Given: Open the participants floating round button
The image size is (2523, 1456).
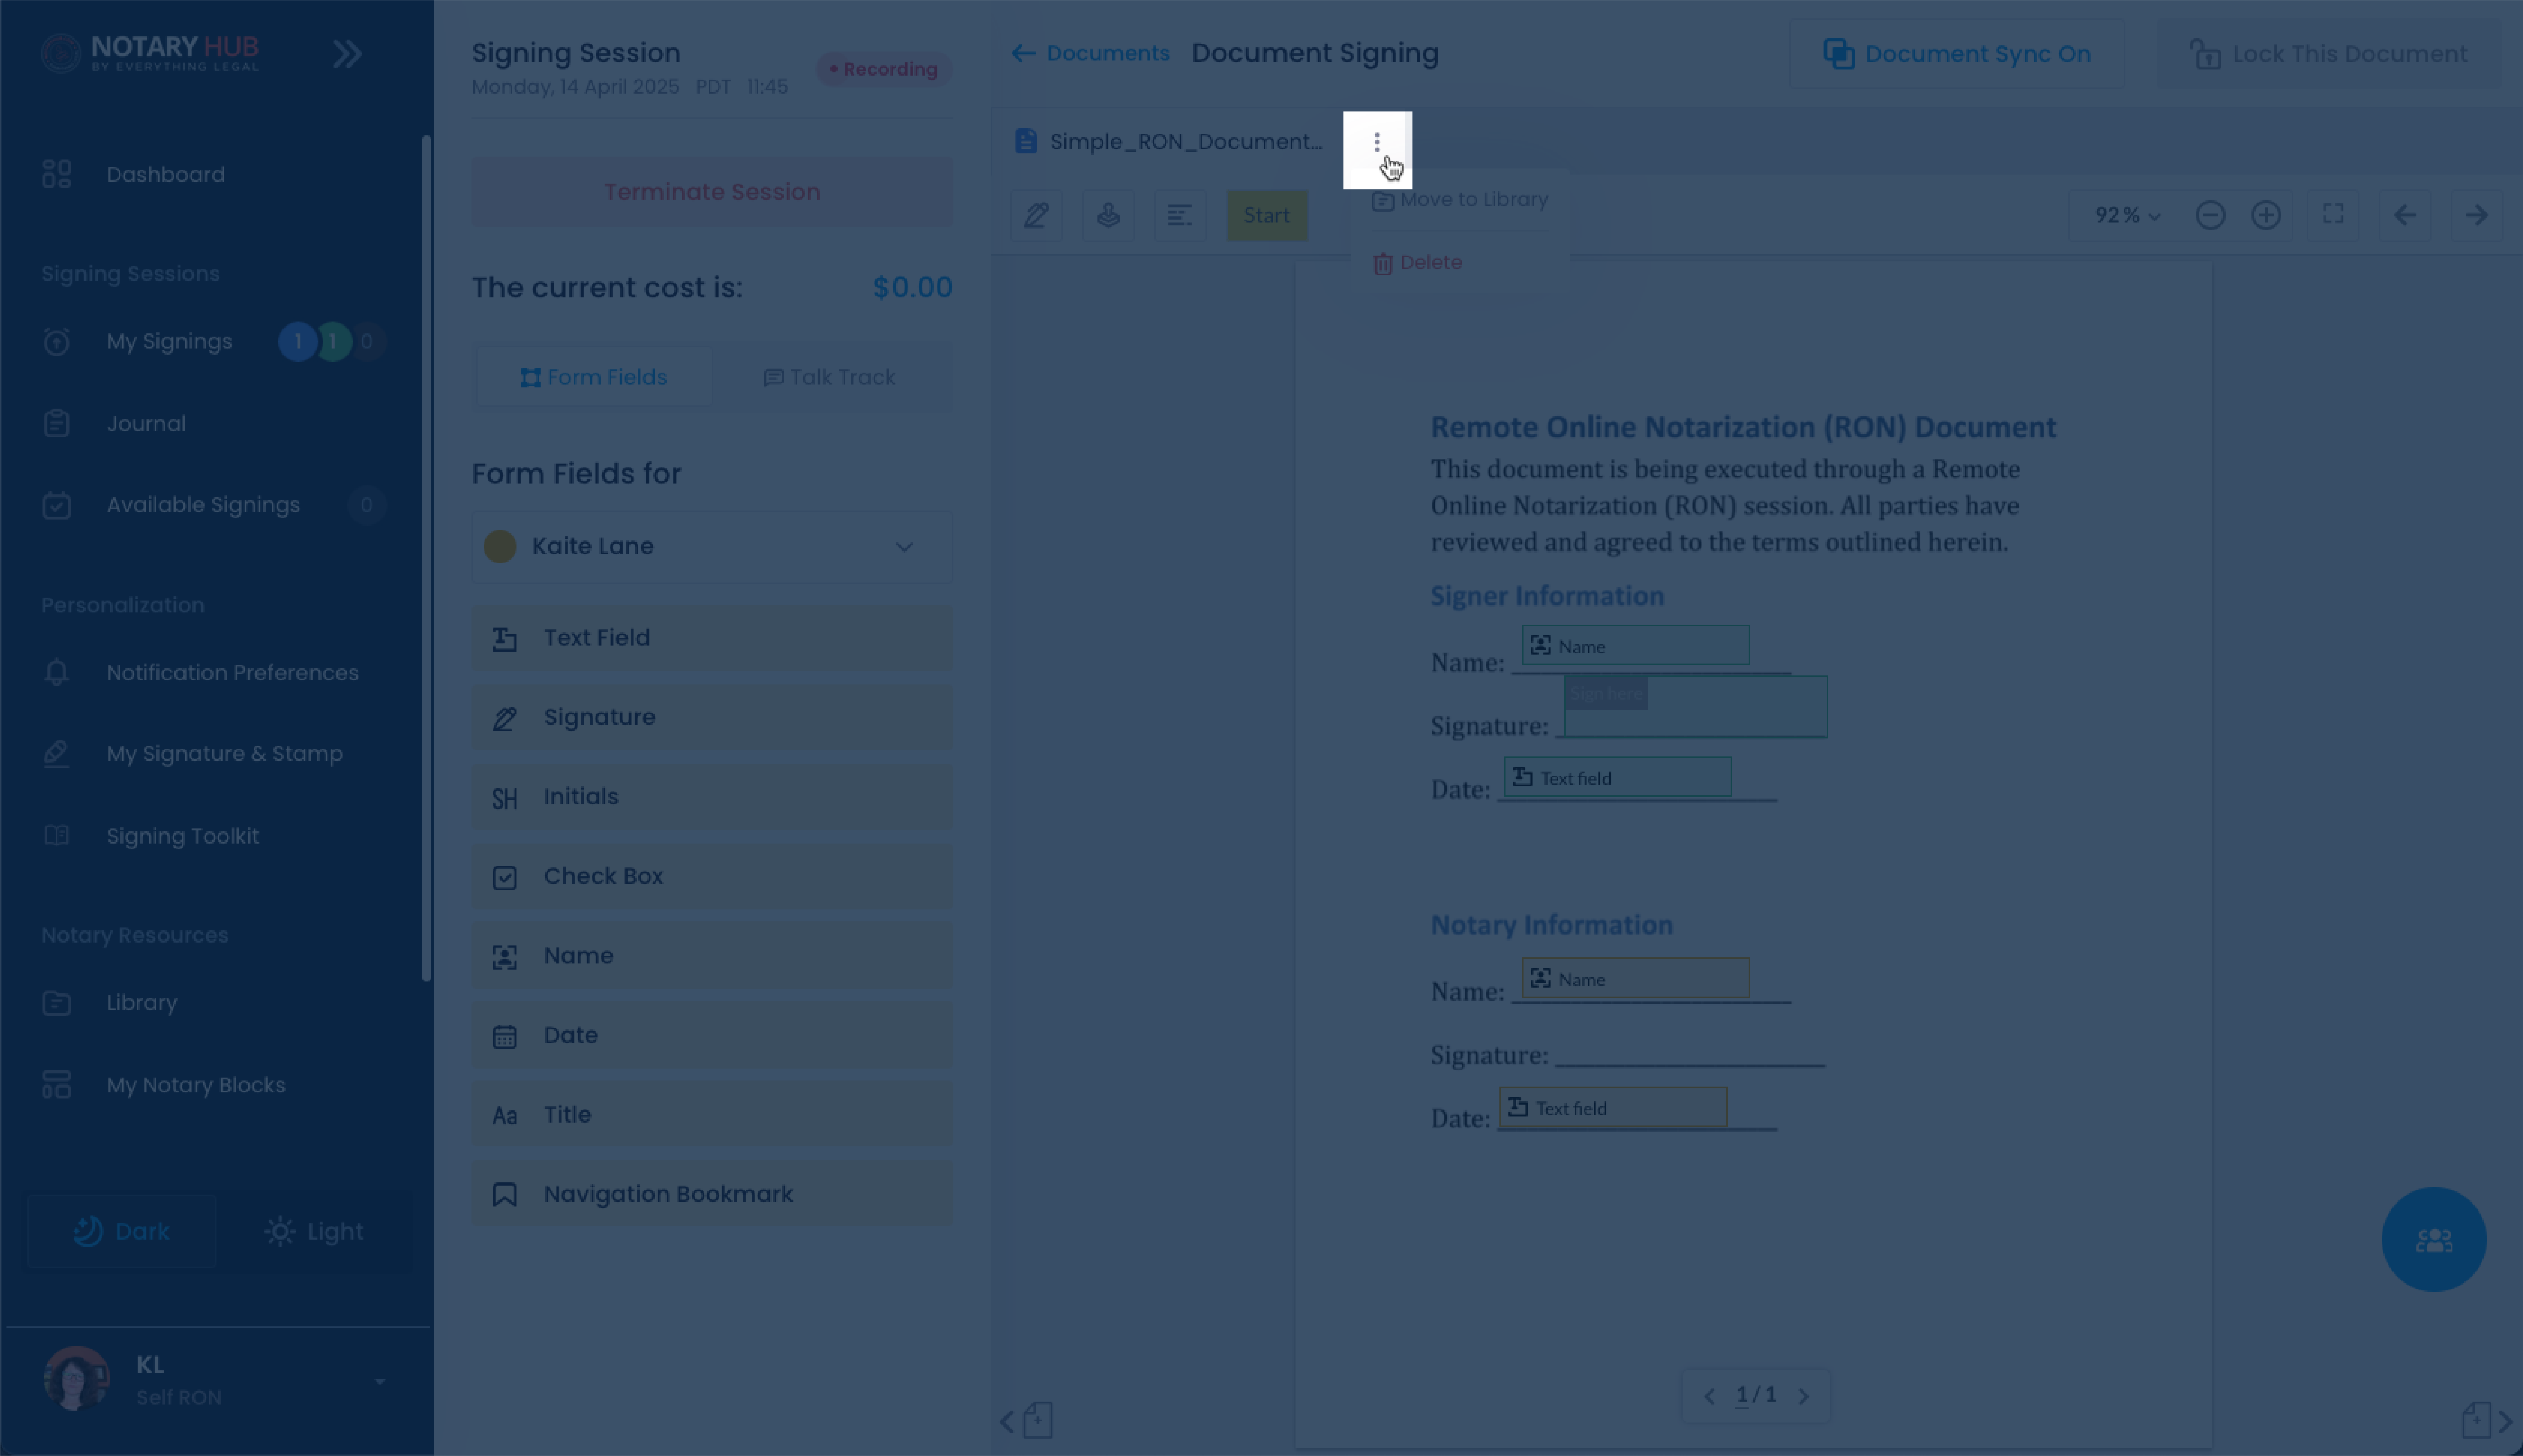Looking at the screenshot, I should point(2434,1240).
